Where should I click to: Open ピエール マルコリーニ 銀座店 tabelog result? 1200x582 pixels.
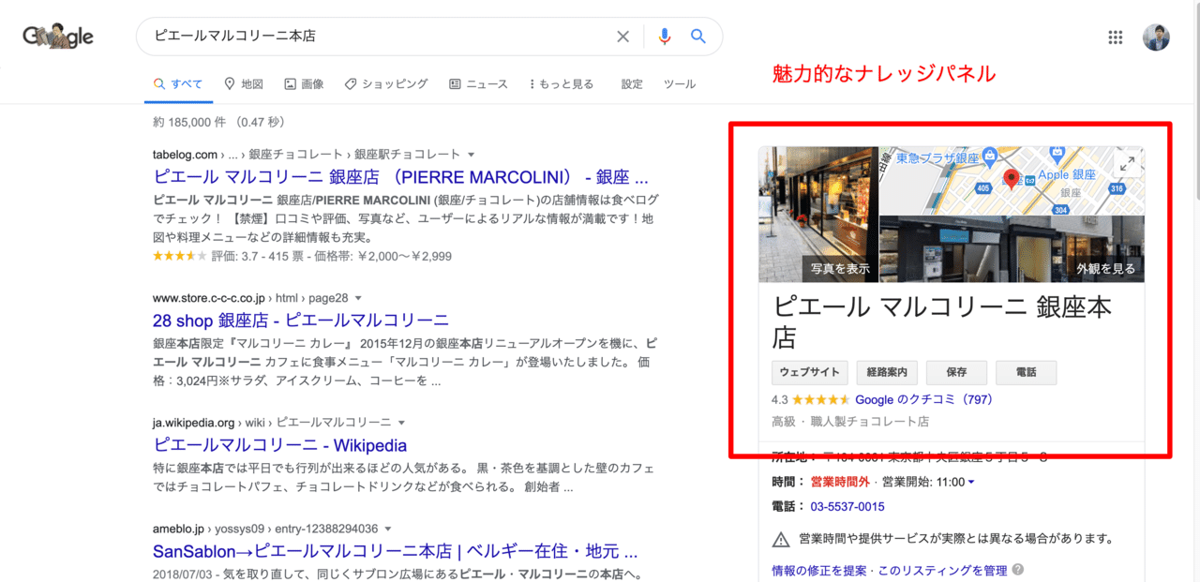(400, 177)
